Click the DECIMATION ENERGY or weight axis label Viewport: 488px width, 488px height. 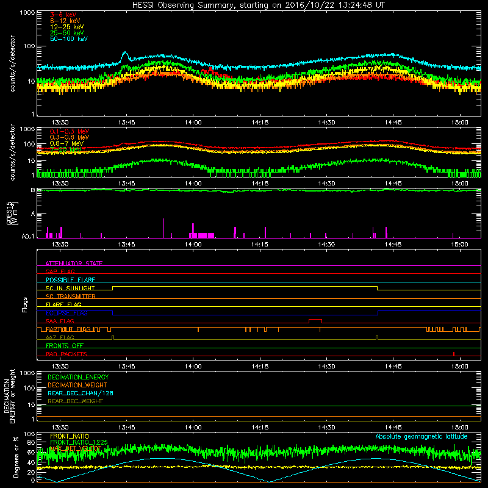pos(9,396)
